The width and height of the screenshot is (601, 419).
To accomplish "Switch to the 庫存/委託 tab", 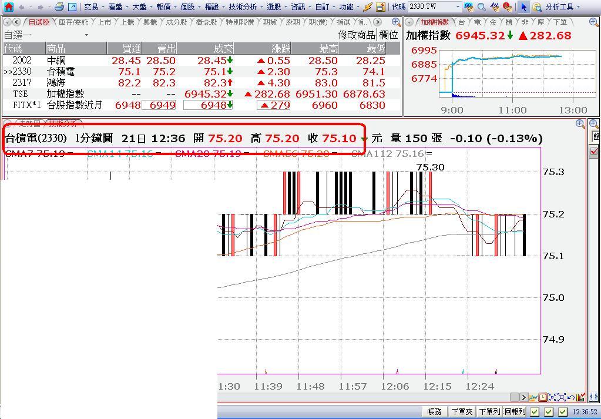I will (73, 22).
